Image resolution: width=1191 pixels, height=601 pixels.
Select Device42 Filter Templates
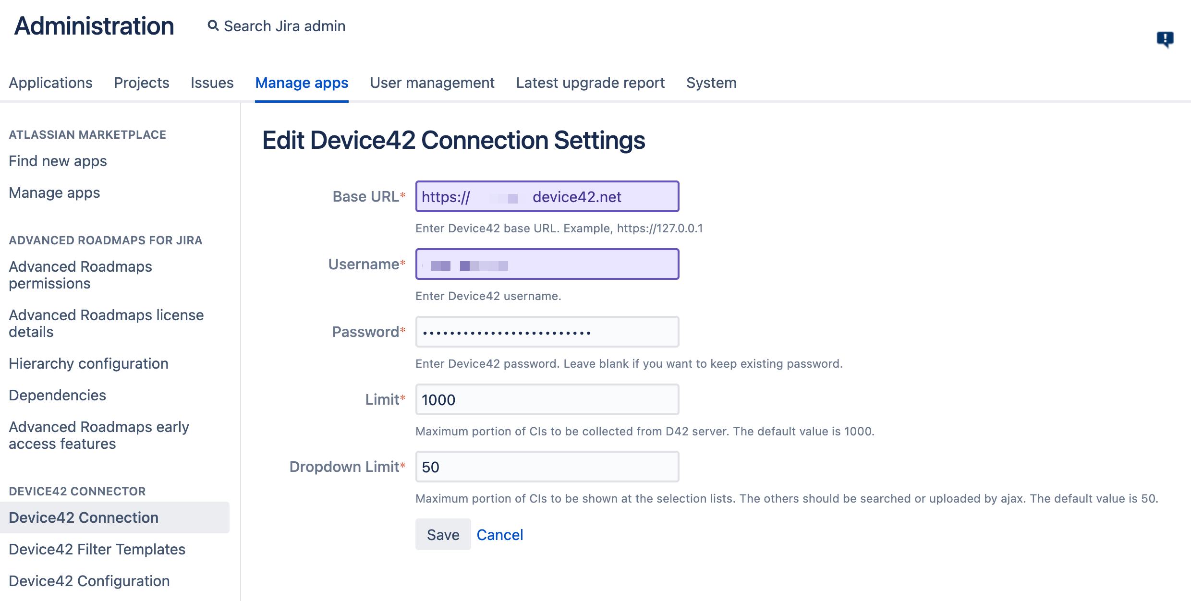point(97,549)
